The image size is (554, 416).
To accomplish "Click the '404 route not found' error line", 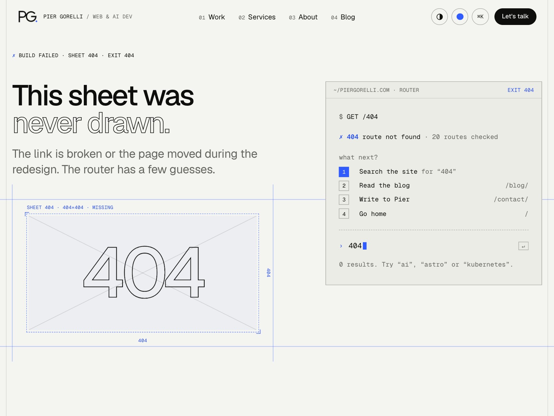I will [418, 137].
